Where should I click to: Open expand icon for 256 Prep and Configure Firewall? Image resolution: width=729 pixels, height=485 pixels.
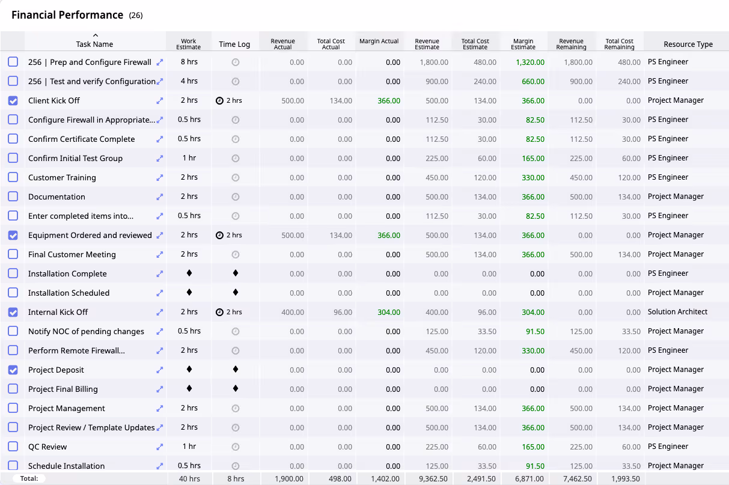point(160,63)
